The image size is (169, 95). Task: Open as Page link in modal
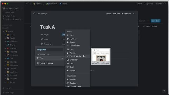pyautogui.click(x=40, y=13)
